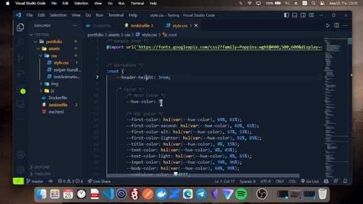This screenshot has height=204, width=363.
Task: Toggle the secondary sidebar layout icon
Action: [303, 15]
